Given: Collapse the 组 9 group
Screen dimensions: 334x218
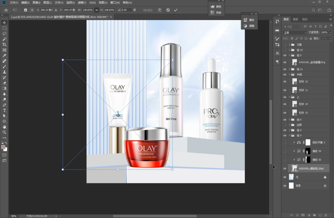Looking at the screenshot, I should [x=289, y=135].
